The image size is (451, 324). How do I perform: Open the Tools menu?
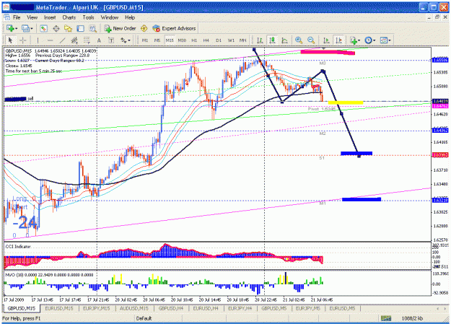click(x=88, y=17)
